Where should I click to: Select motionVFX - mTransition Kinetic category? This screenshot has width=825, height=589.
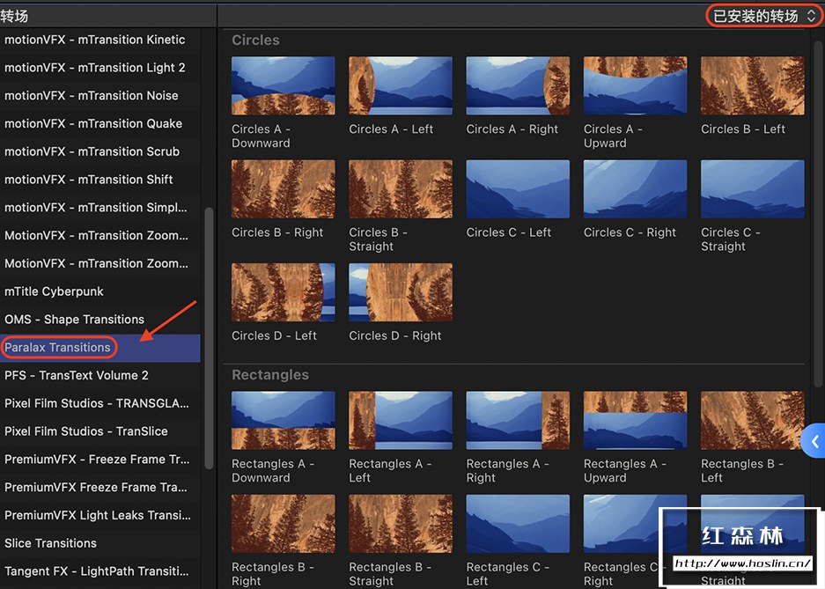pyautogui.click(x=100, y=40)
